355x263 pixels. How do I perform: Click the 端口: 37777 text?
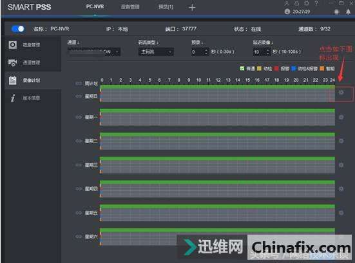(181, 29)
